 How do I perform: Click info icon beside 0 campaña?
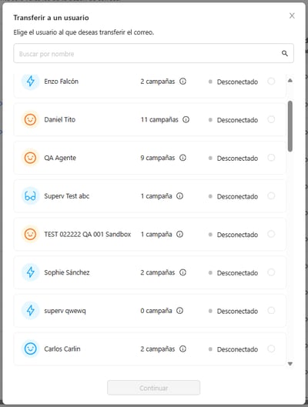[x=179, y=311]
